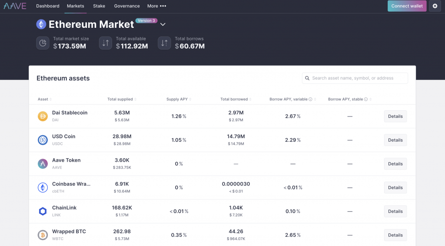Click the $173.59M market size value
445x246 pixels.
click(70, 46)
